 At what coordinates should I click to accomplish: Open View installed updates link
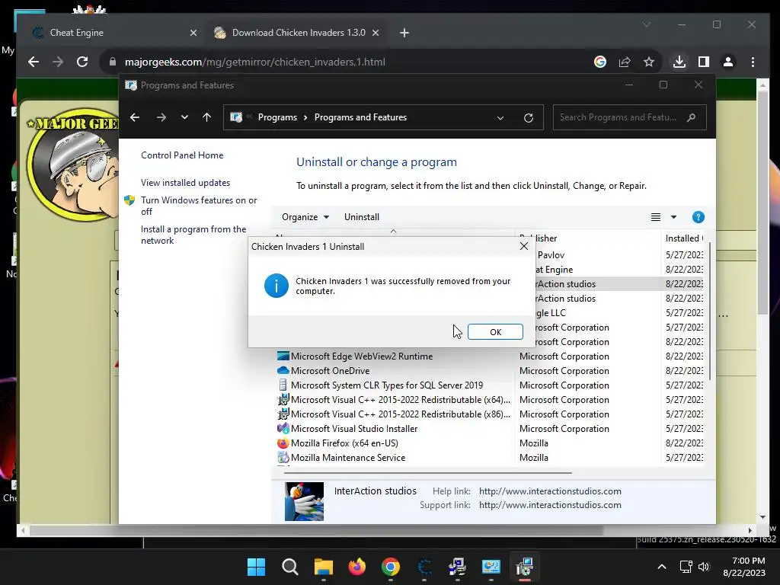(x=185, y=183)
